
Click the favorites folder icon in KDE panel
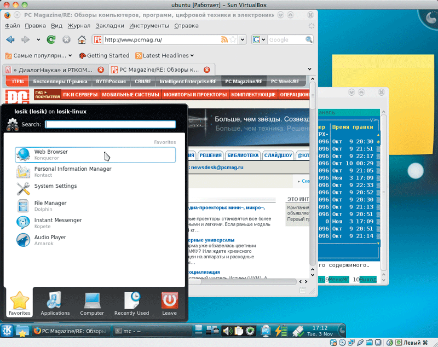pyautogui.click(x=22, y=331)
